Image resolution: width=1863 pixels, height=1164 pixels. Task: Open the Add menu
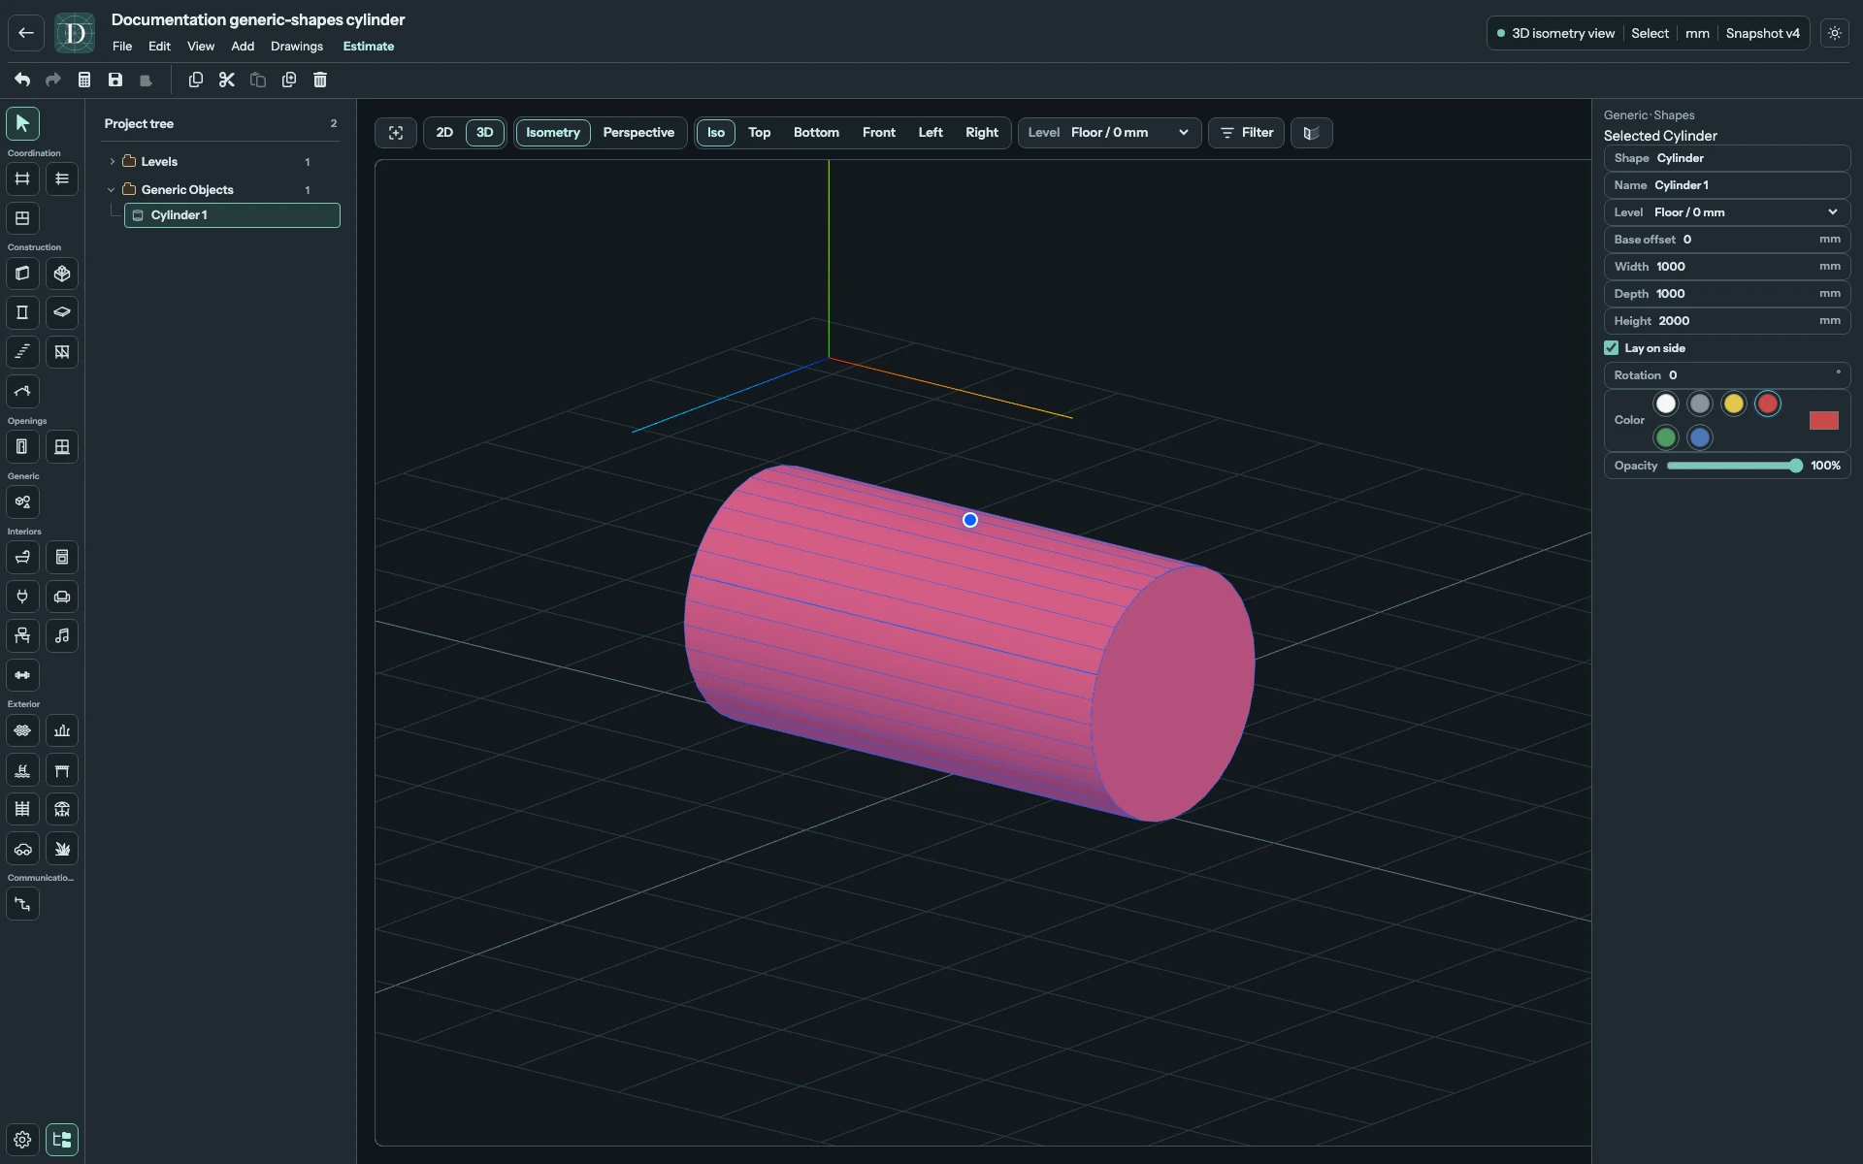[243, 47]
